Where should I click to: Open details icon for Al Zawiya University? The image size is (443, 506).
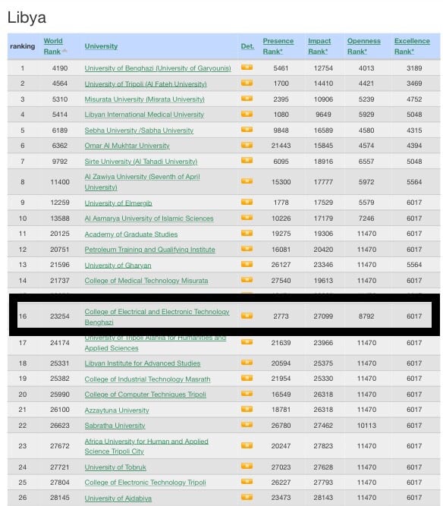pyautogui.click(x=247, y=181)
